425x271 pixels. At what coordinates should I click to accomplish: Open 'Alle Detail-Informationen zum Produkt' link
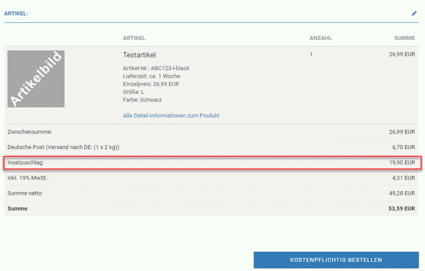(171, 116)
